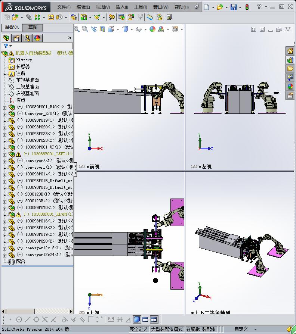296x334 pixels.
Task: Click the Linear Component Pattern icon
Action: pos(37,17)
